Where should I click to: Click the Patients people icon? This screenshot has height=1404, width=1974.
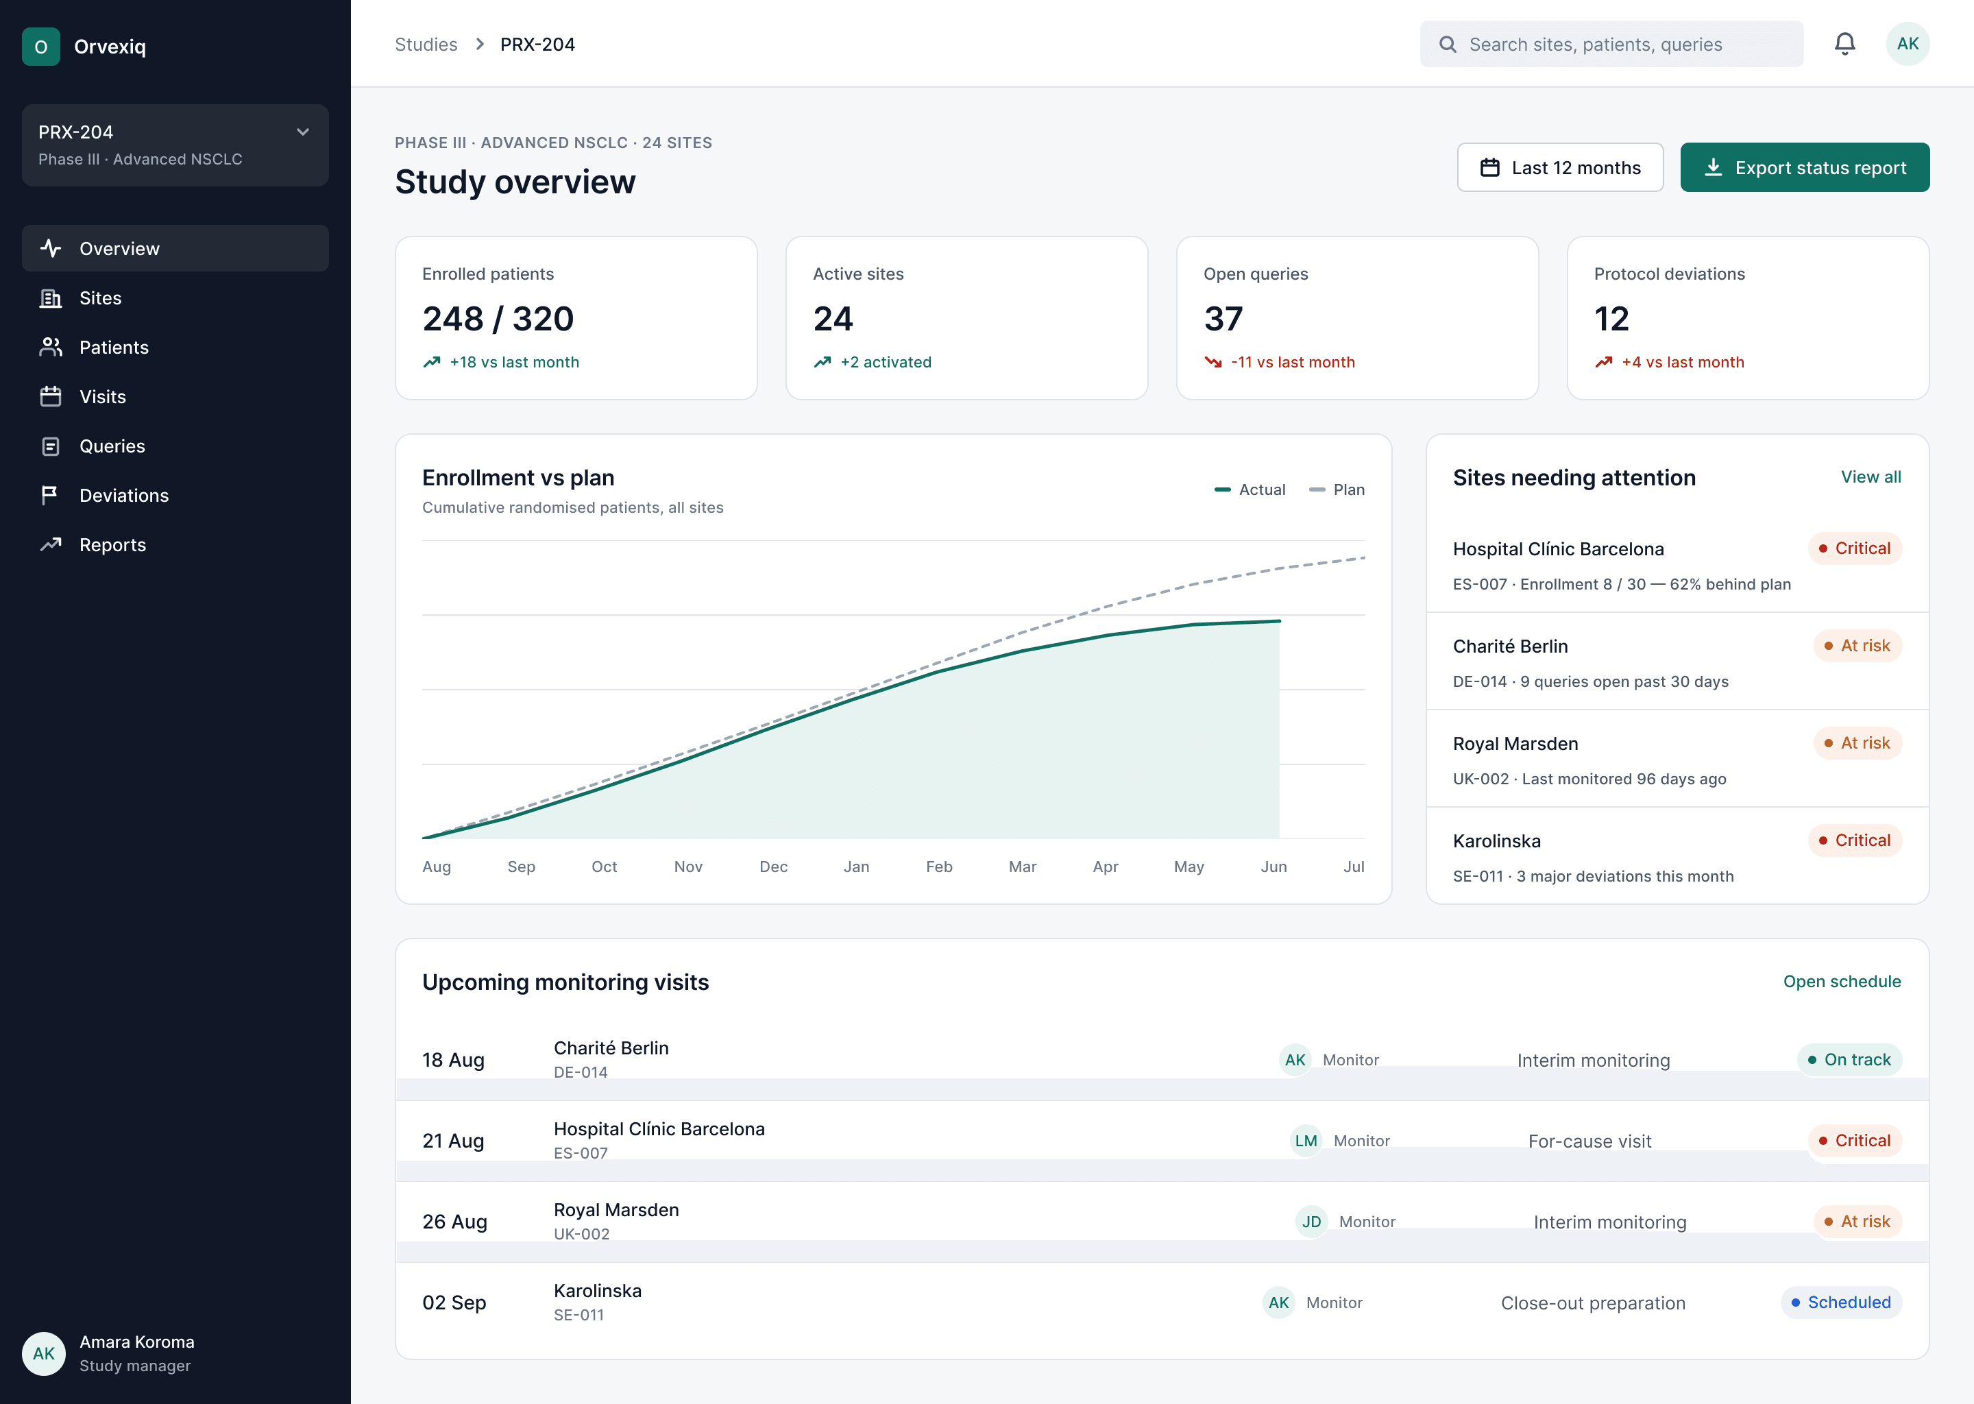(x=51, y=348)
